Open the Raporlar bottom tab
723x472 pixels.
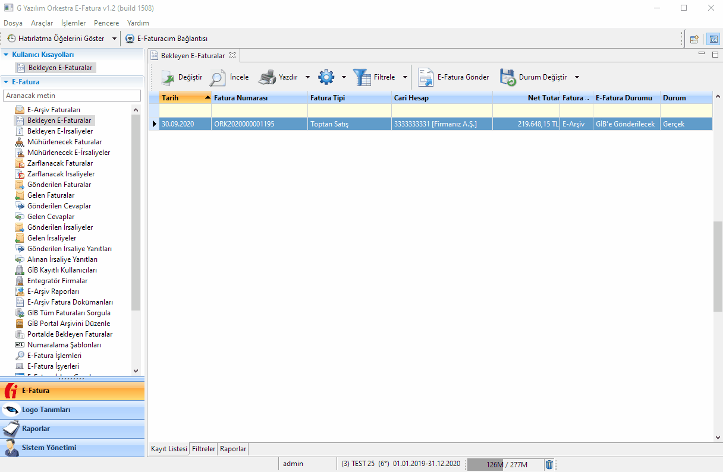[x=233, y=449]
